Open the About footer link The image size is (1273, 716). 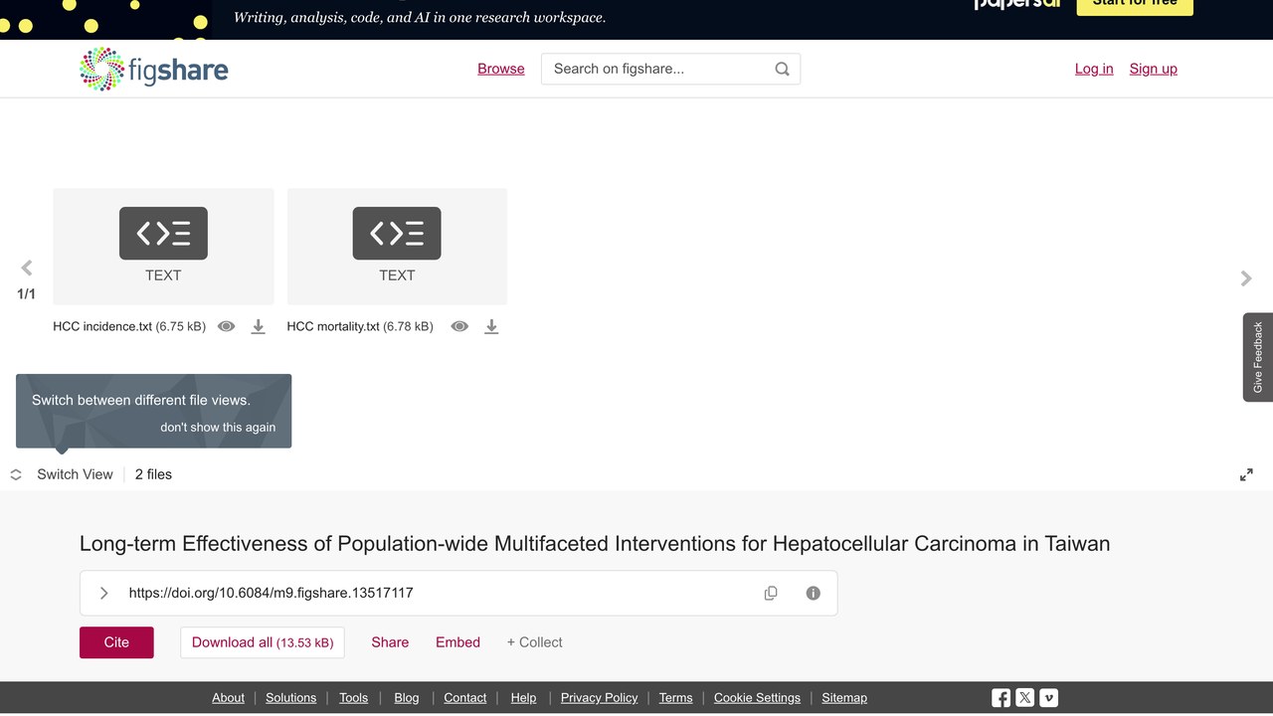tap(228, 698)
